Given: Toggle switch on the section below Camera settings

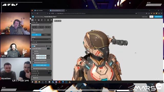Looking at the screenshot, I should pos(50,71).
